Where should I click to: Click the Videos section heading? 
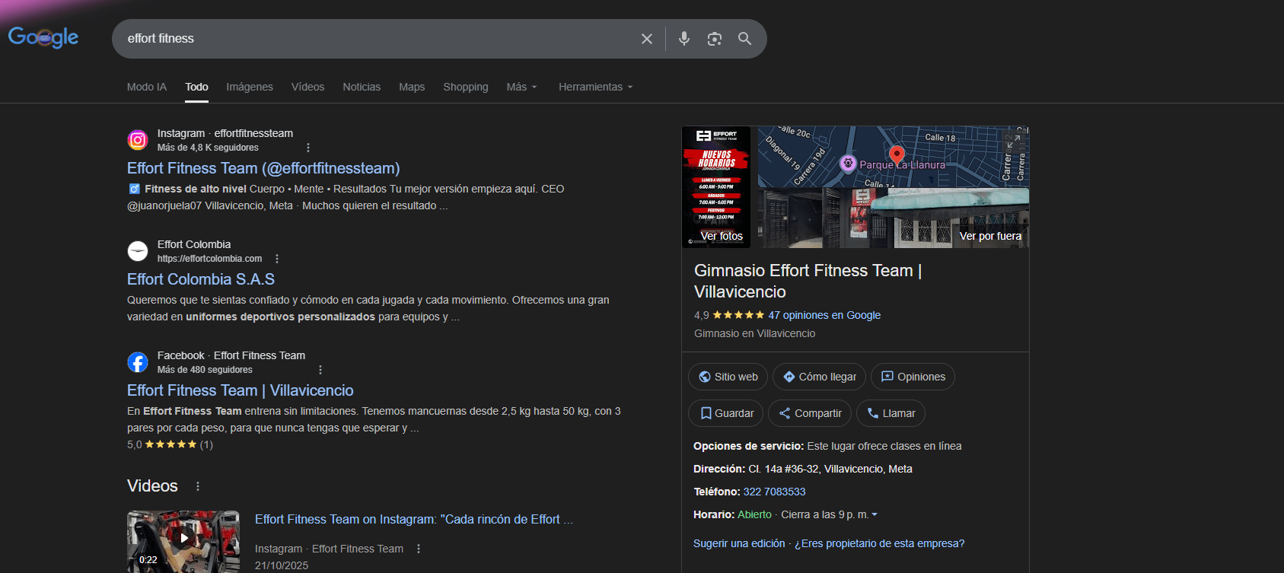(152, 486)
